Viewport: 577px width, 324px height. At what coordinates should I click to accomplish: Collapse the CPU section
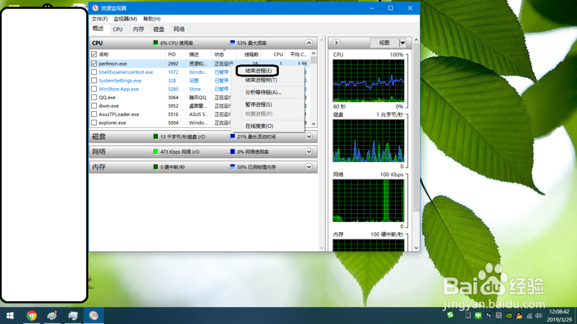(309, 43)
